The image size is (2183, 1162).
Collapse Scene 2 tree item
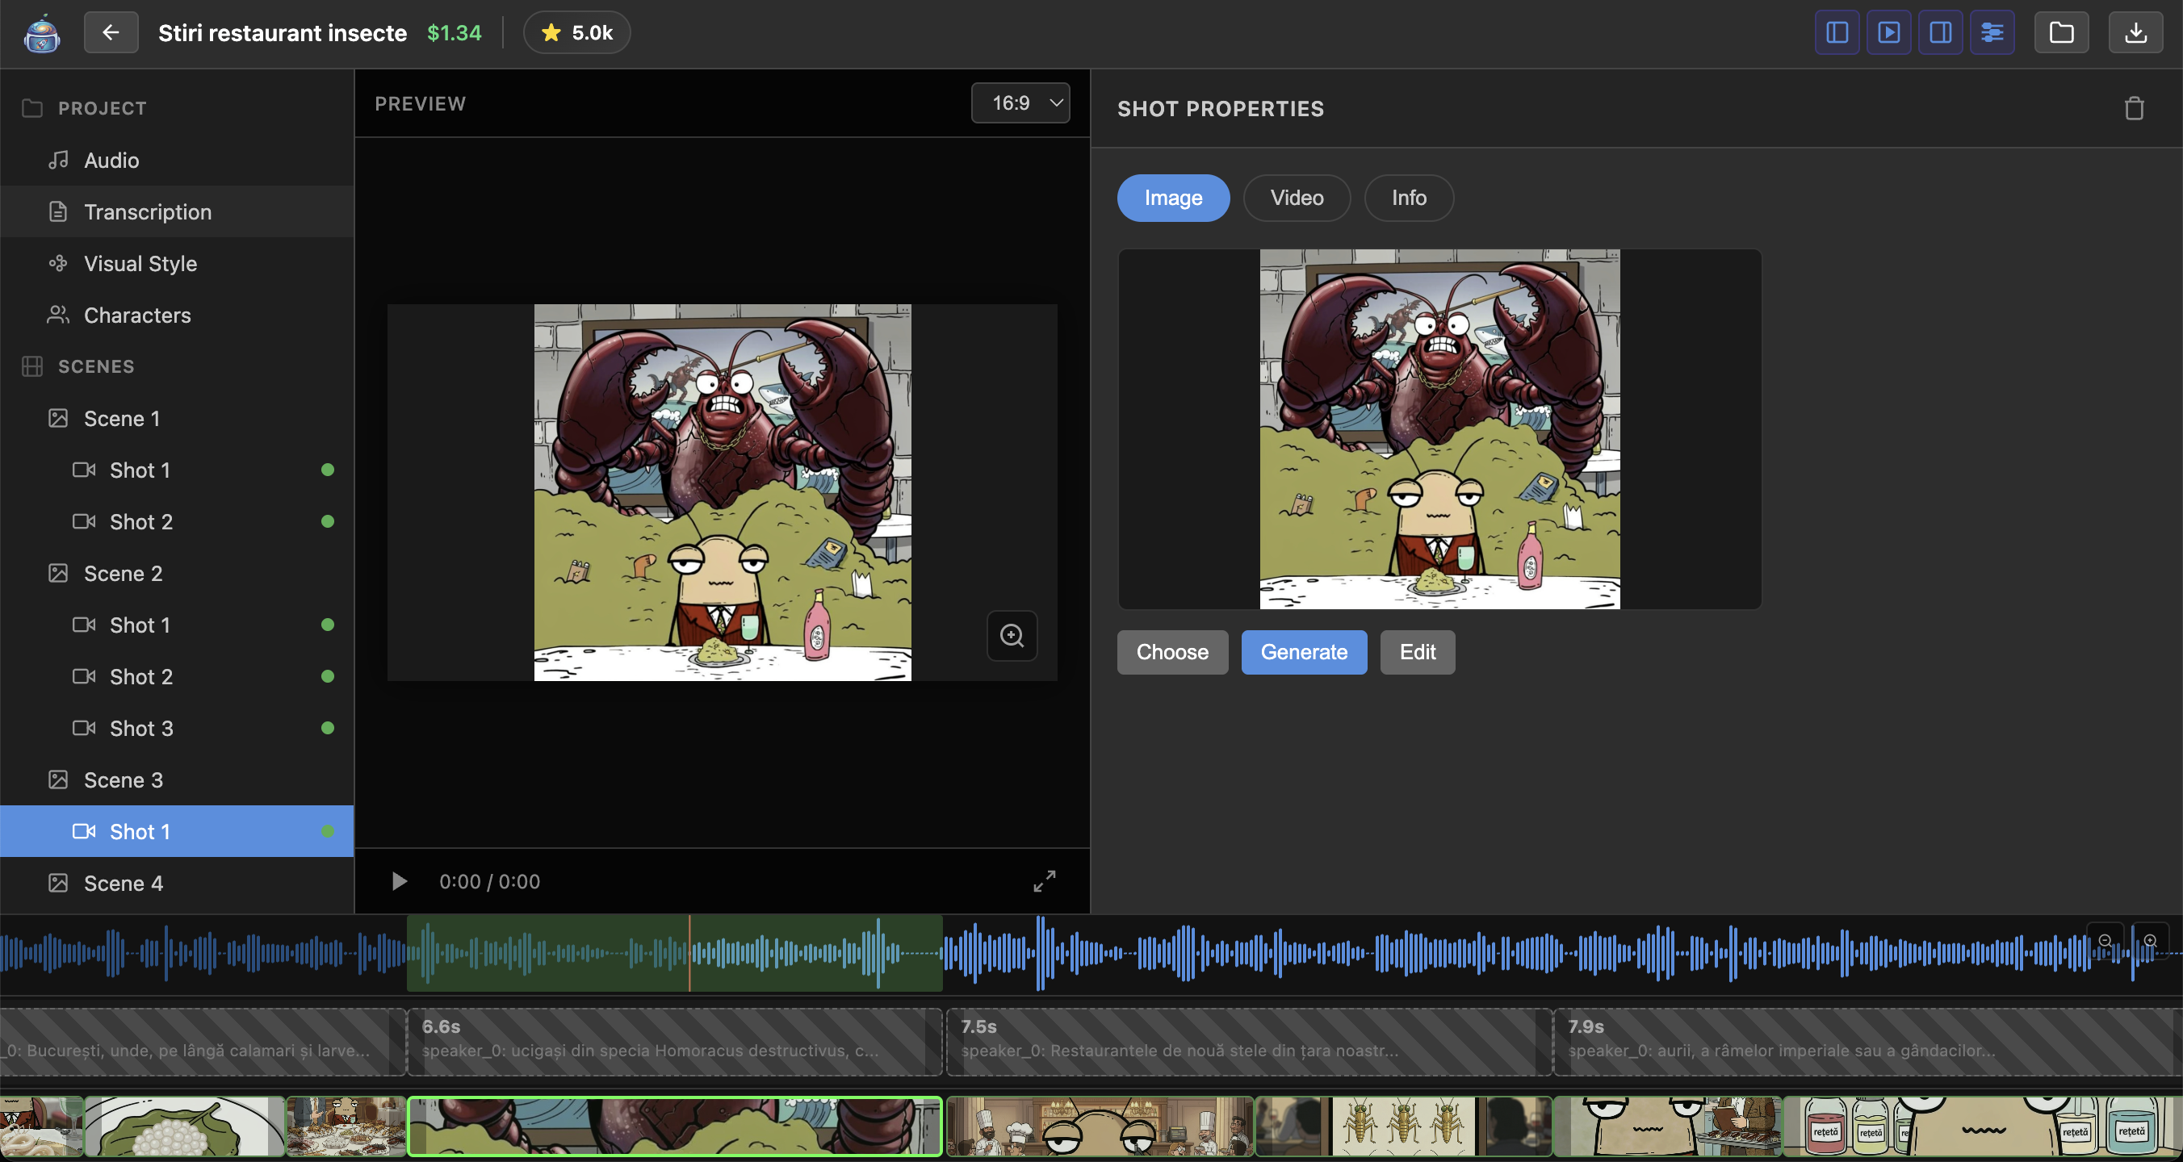point(123,574)
